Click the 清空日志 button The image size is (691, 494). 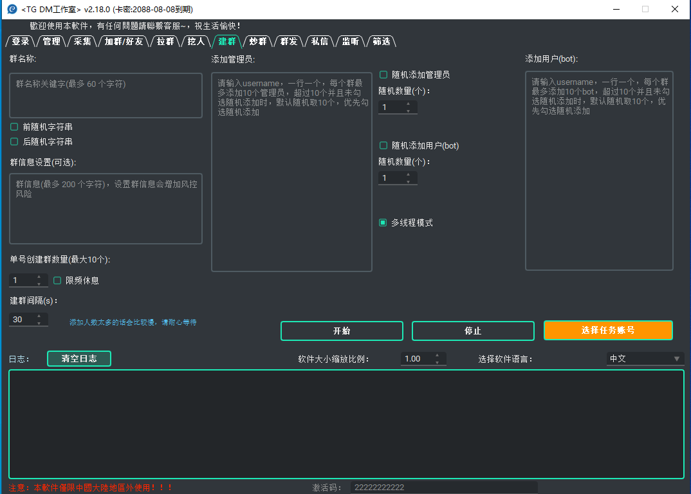(x=79, y=359)
